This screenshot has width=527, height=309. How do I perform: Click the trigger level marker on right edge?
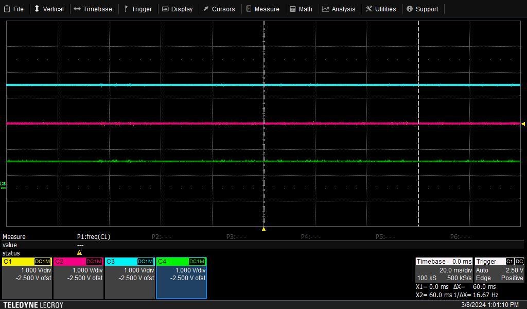tap(523, 124)
